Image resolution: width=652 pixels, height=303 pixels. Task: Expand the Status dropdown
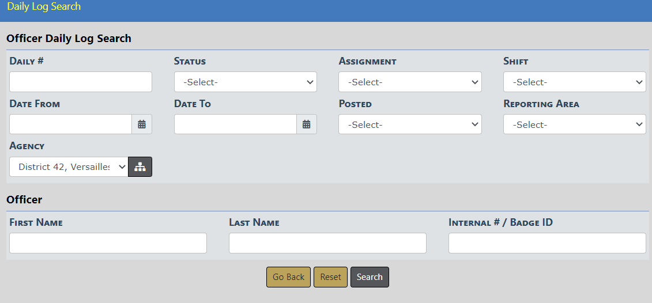point(245,82)
